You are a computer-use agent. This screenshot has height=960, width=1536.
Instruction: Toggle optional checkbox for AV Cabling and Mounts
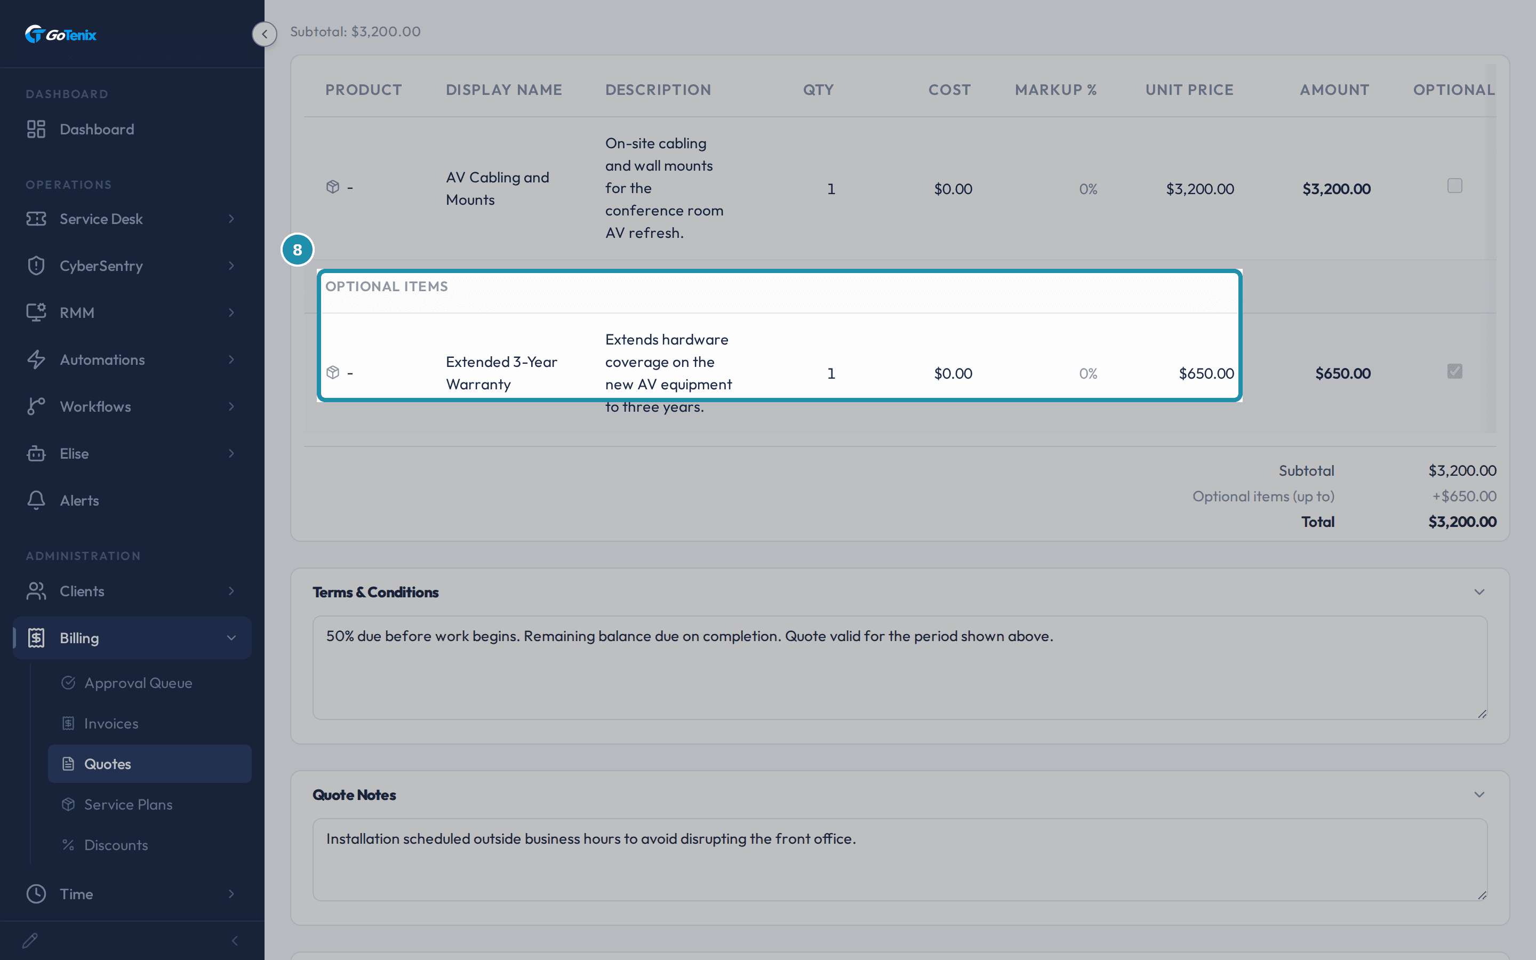[x=1455, y=186]
